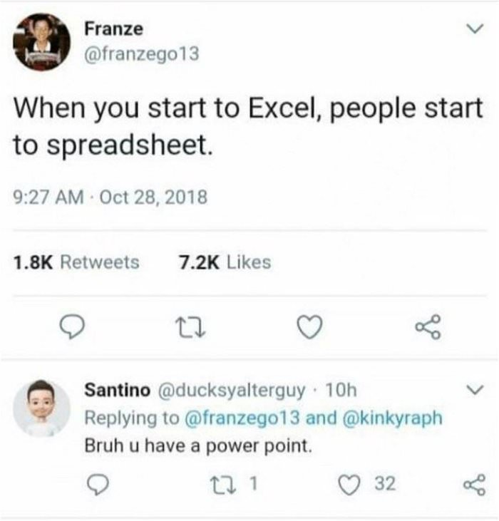View the 7.2K Likes list
Screen dimensions: 499x521
pyautogui.click(x=223, y=262)
